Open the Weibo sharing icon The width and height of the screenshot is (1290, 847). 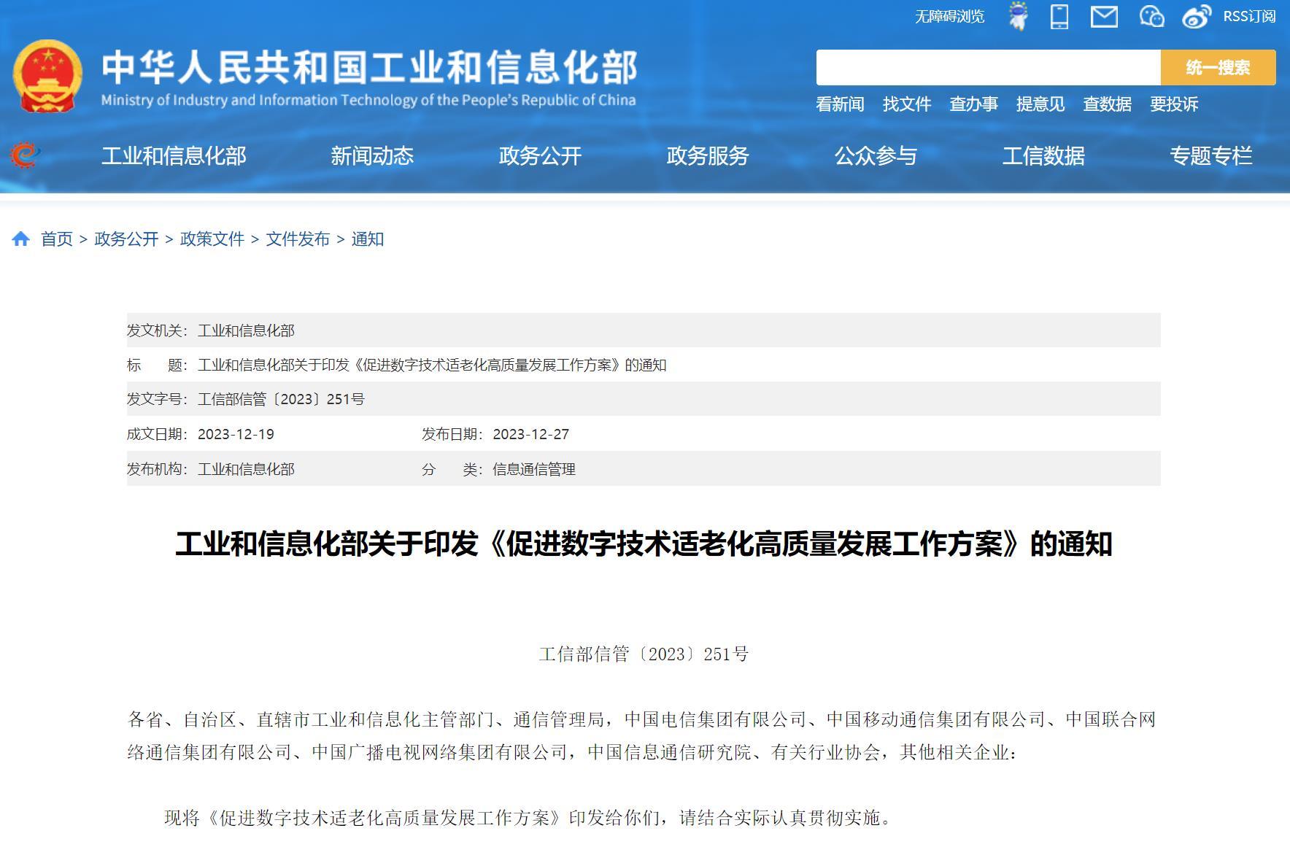click(1197, 18)
